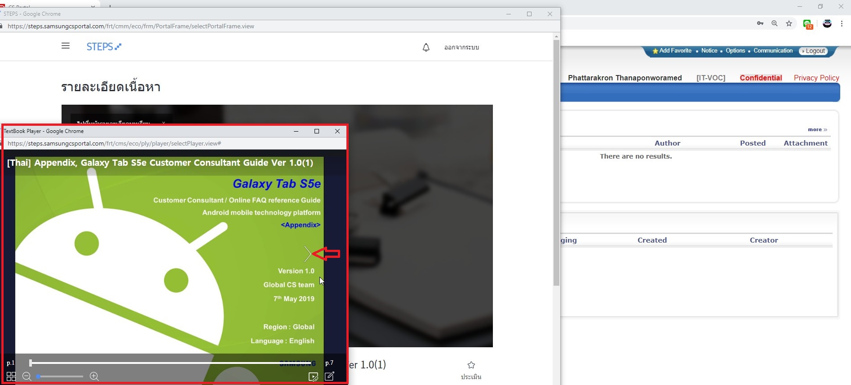Click the Confidential label link
Image resolution: width=851 pixels, height=385 pixels.
pyautogui.click(x=761, y=78)
